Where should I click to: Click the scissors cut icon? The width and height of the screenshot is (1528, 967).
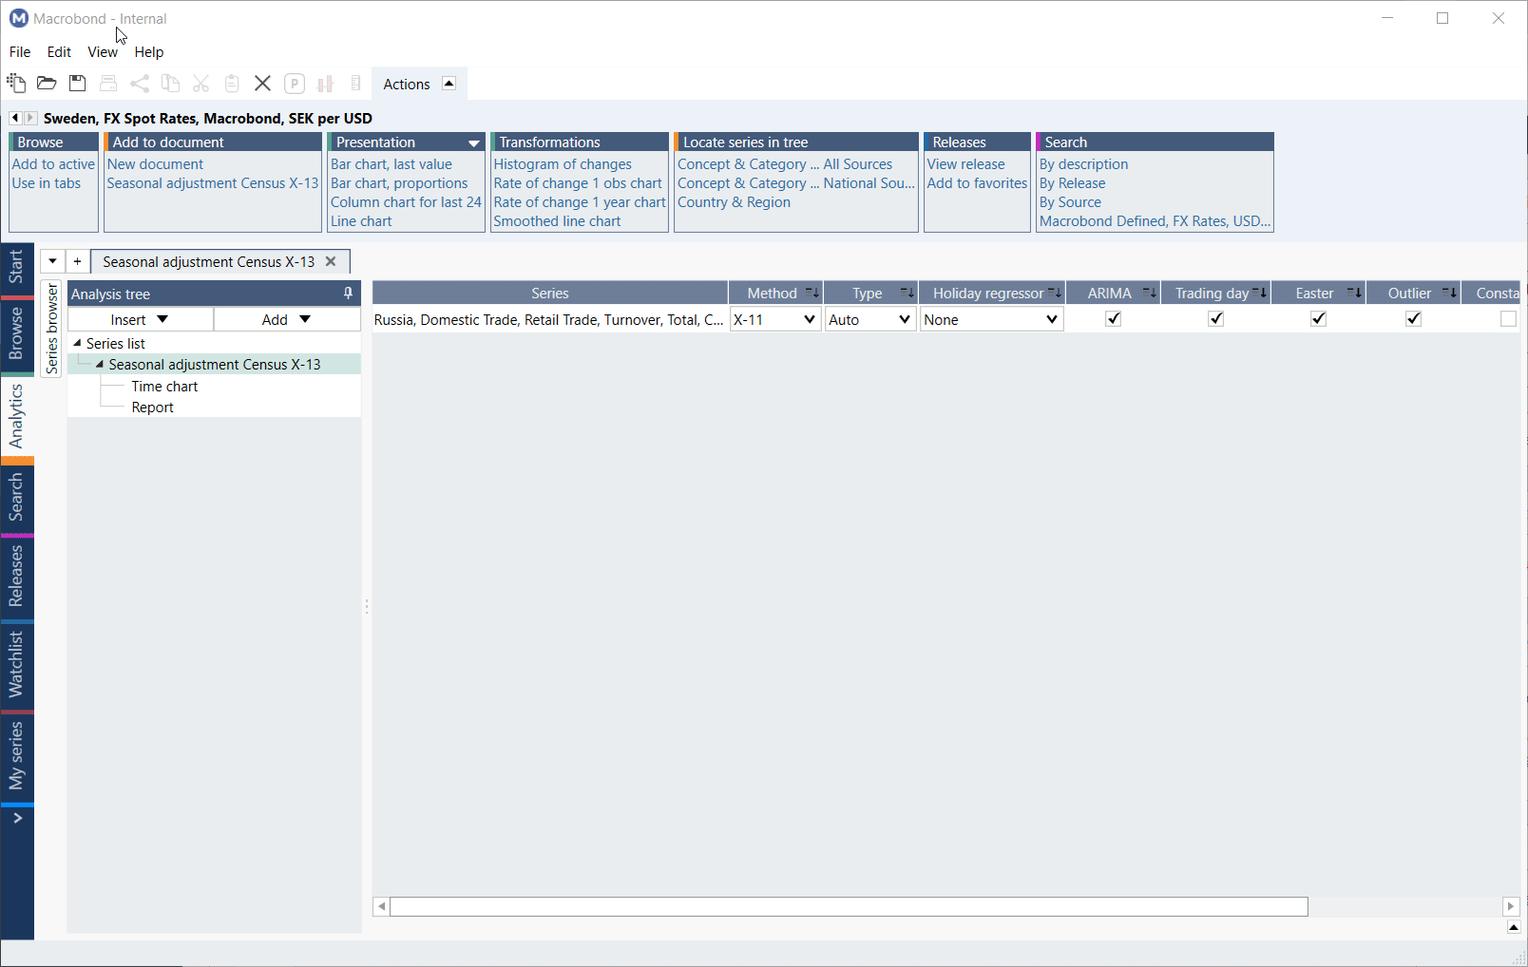tap(201, 84)
